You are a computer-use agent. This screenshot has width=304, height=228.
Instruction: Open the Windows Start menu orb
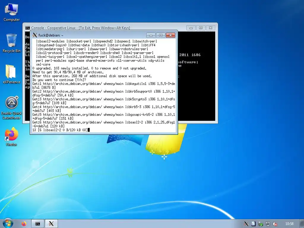click(8, 223)
